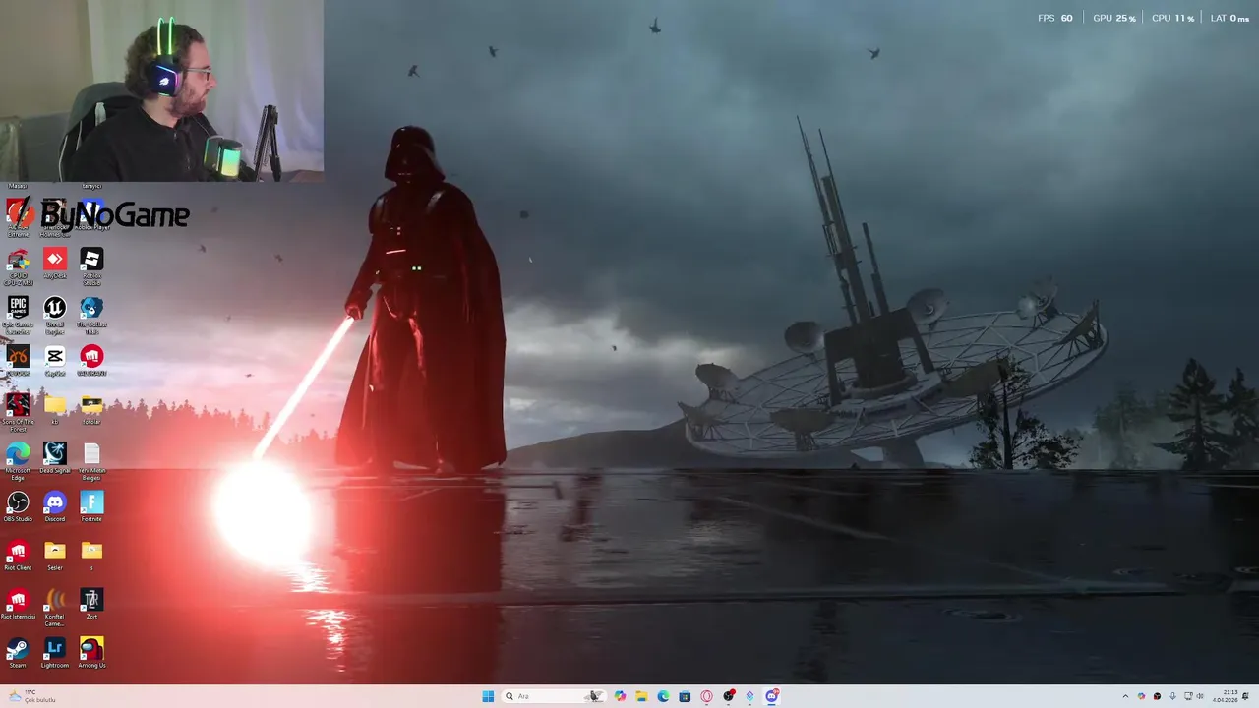
Task: Open the Opera GX taskbar icon
Action: pos(706,696)
